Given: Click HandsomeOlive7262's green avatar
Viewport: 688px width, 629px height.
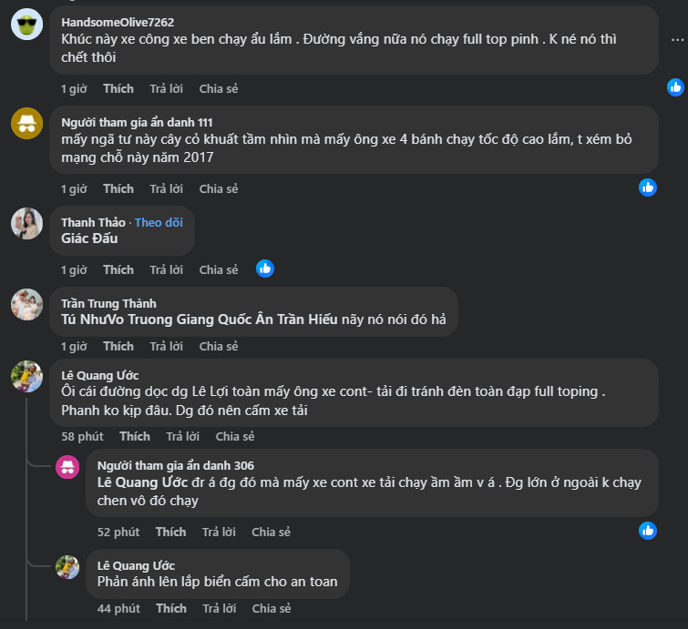Looking at the screenshot, I should (26, 25).
